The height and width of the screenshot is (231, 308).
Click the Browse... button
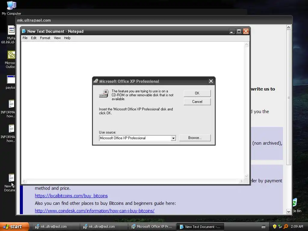(195, 138)
